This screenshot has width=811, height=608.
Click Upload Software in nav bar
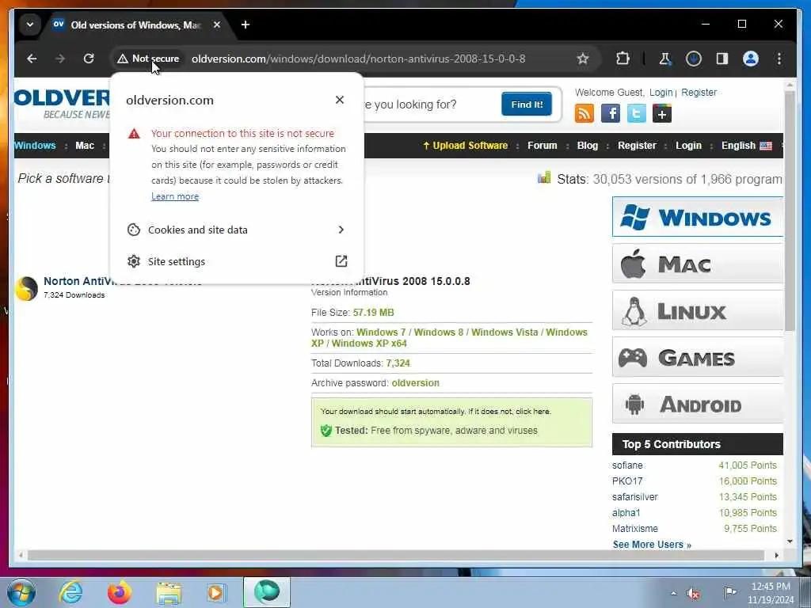465,146
